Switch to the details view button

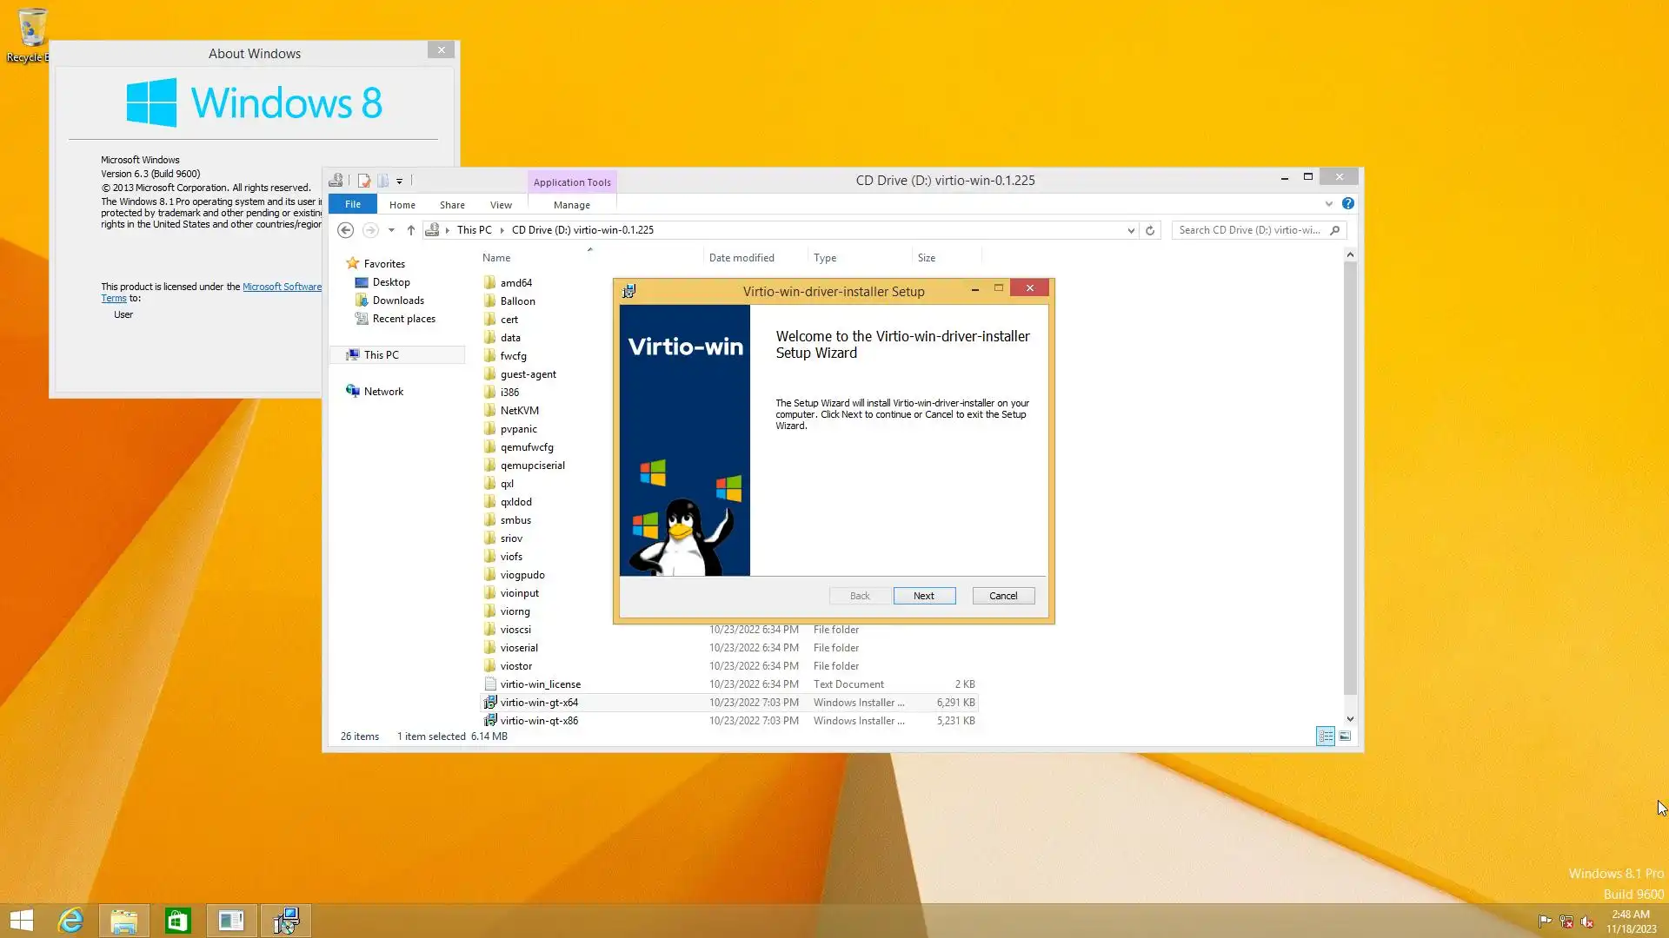coord(1325,737)
